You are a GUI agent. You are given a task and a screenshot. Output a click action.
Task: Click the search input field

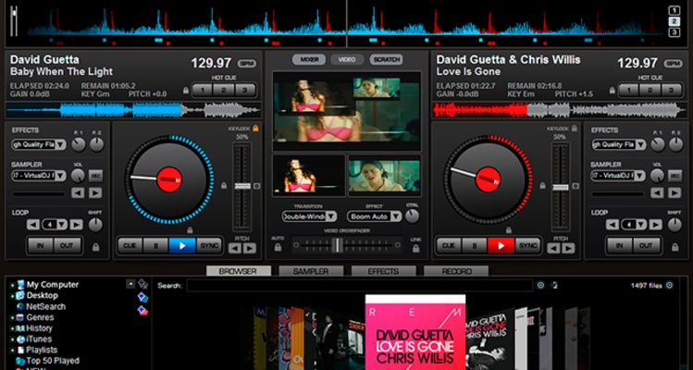(x=359, y=286)
